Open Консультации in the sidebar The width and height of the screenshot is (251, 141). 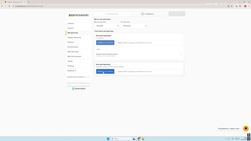(73, 47)
